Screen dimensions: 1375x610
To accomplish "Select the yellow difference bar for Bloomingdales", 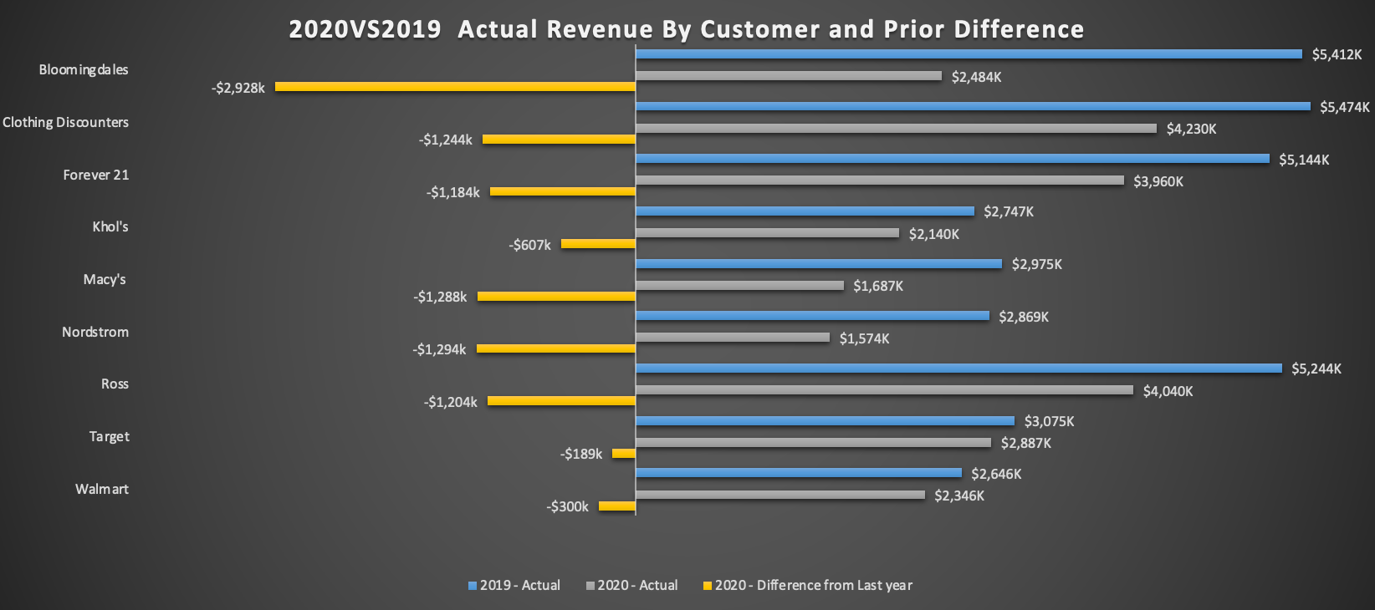I will [x=455, y=87].
